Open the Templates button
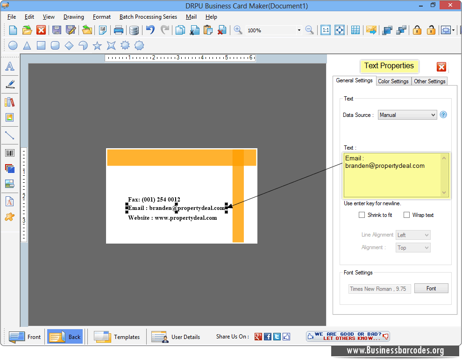The height and width of the screenshot is (360, 462). tap(117, 337)
